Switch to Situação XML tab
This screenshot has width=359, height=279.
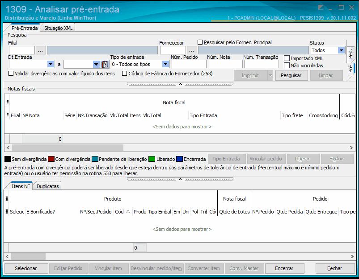tap(58, 28)
